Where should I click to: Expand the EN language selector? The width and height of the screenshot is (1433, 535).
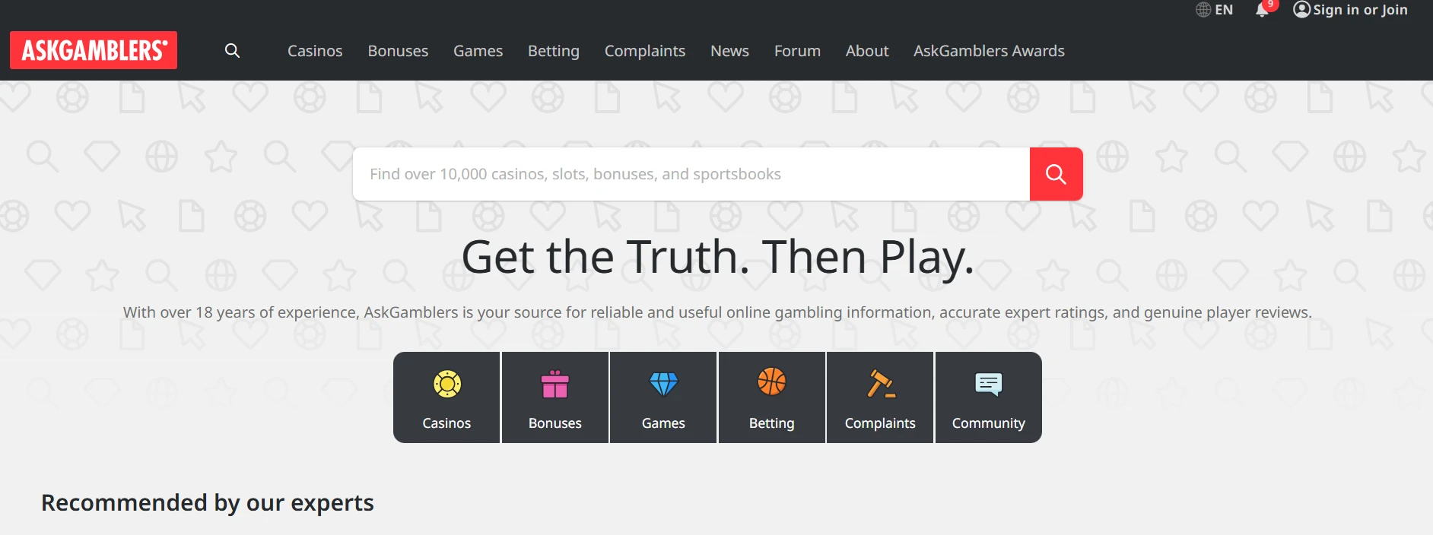pos(1215,10)
